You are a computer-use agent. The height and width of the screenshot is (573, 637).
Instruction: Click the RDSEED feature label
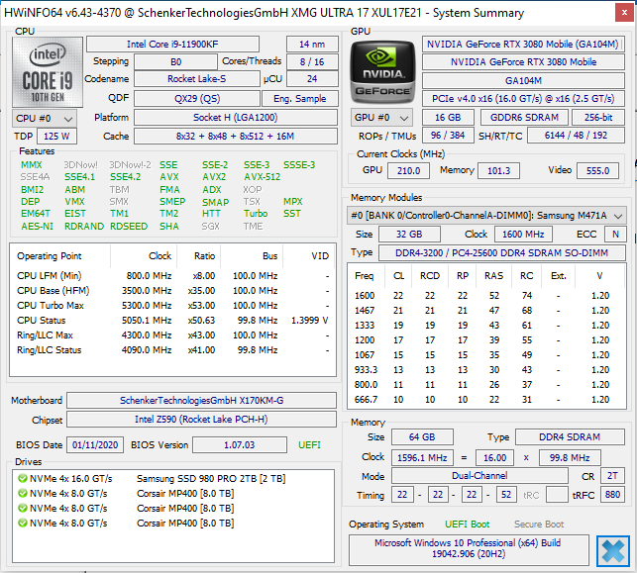click(x=129, y=226)
